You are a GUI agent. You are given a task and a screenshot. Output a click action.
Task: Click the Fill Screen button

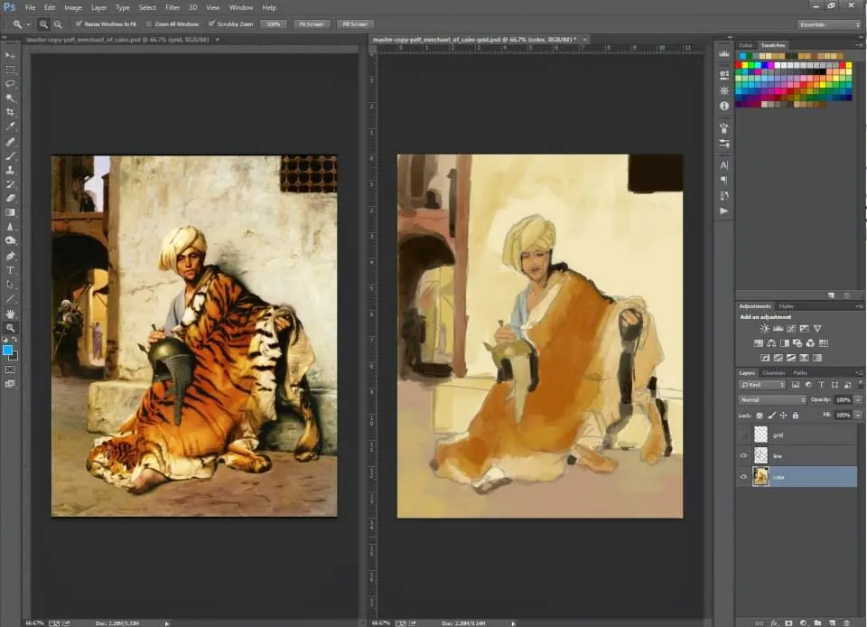(355, 24)
